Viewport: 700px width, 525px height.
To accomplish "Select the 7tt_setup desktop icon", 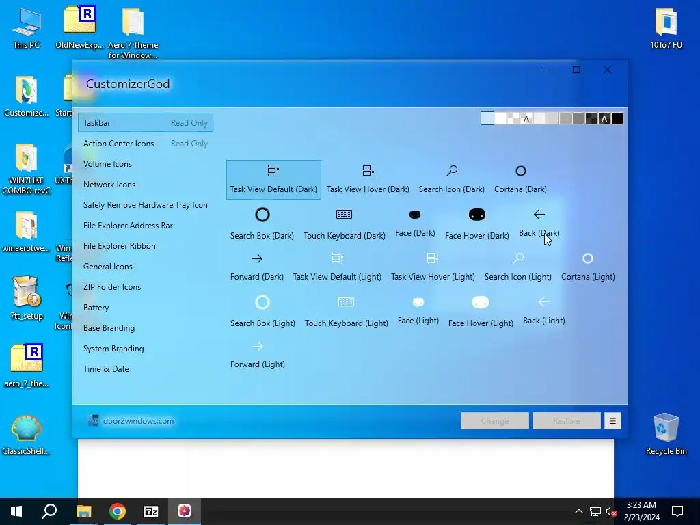I will (27, 298).
